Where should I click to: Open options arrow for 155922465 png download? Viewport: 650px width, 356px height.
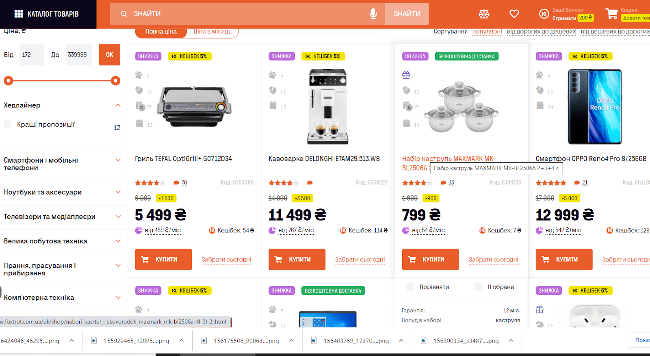coord(182,341)
